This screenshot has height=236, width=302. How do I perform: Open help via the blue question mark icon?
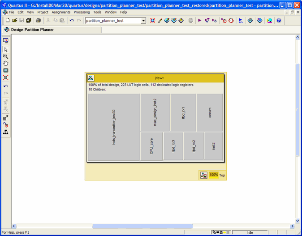[279, 21]
